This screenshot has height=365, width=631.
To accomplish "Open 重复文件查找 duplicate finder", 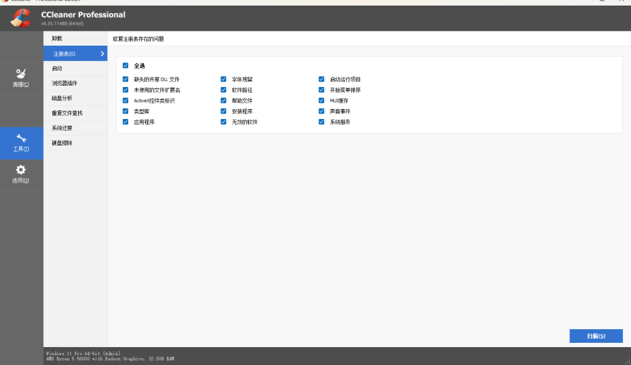I will tap(67, 113).
